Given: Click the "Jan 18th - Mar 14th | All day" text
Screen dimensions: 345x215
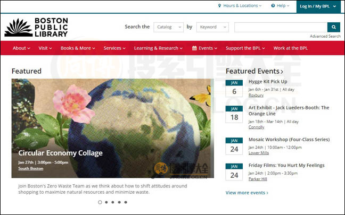Looking at the screenshot, I should tap(274, 122).
